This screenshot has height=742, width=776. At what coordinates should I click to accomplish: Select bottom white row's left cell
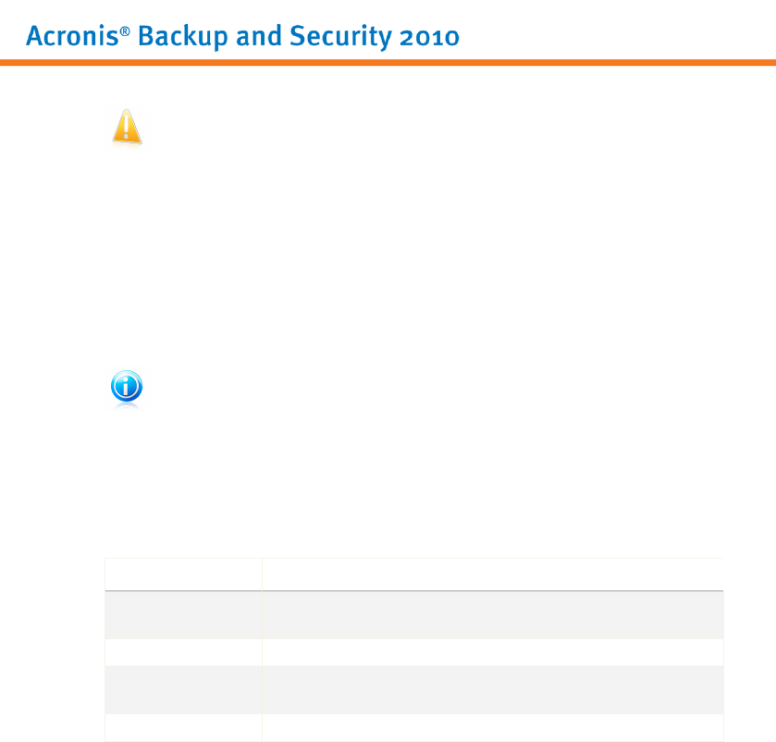(x=184, y=727)
